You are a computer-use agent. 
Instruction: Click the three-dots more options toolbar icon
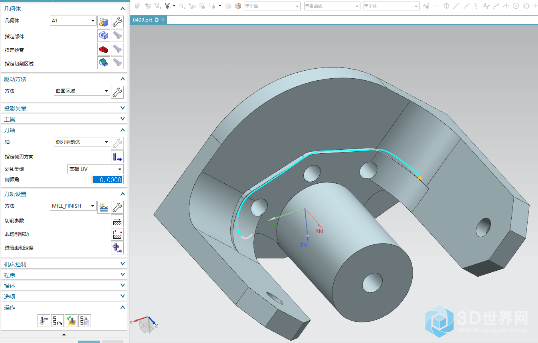pos(436,6)
